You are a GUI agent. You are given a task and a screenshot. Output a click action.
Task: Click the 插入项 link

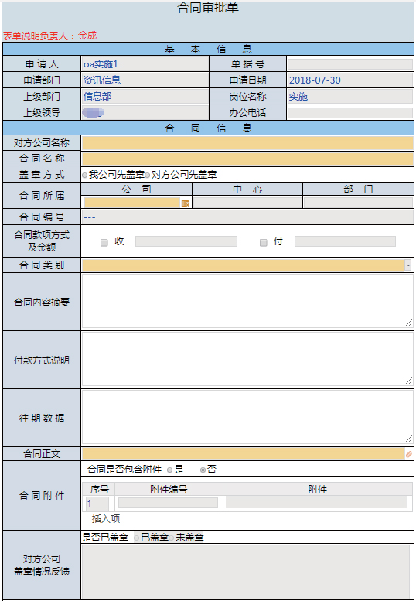point(106,519)
